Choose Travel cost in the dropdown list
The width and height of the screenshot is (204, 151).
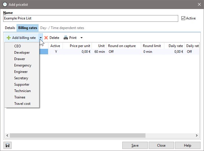22,104
